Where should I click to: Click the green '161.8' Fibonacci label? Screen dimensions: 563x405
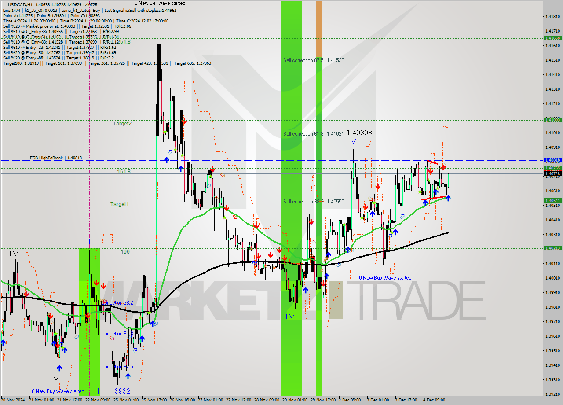click(x=124, y=171)
